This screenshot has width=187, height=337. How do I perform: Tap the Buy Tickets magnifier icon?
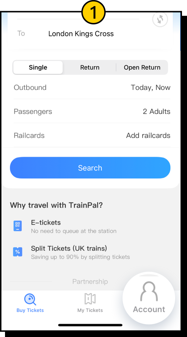(30, 299)
